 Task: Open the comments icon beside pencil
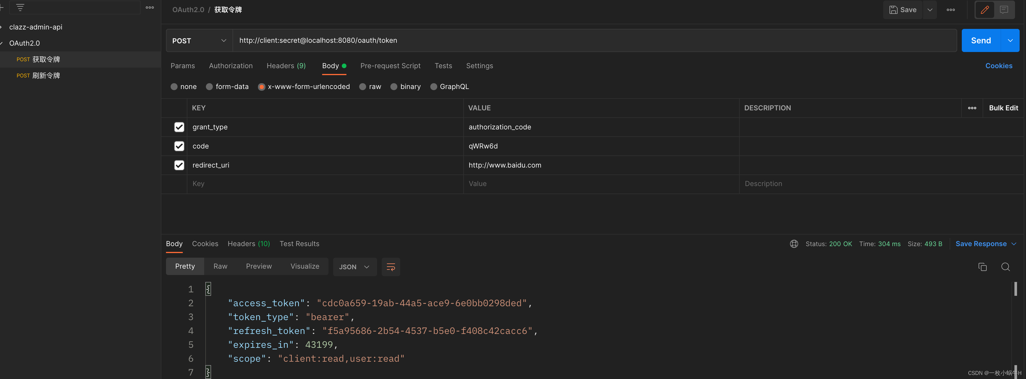pos(1004,10)
